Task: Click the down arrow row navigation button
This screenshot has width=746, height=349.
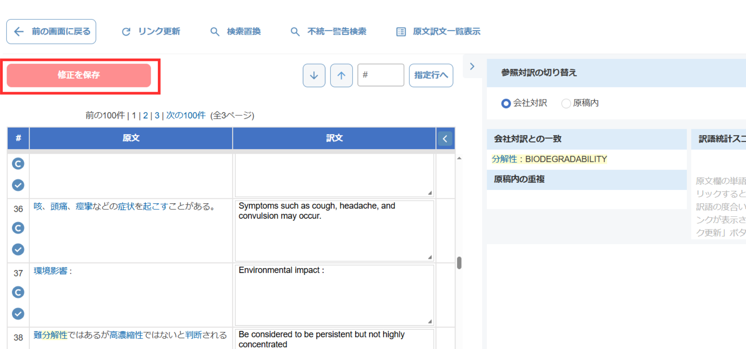Action: point(314,75)
